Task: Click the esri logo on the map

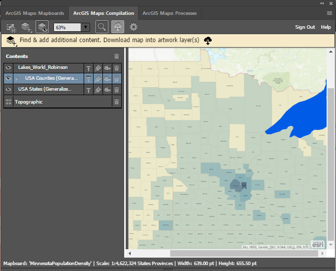Action: [x=318, y=244]
